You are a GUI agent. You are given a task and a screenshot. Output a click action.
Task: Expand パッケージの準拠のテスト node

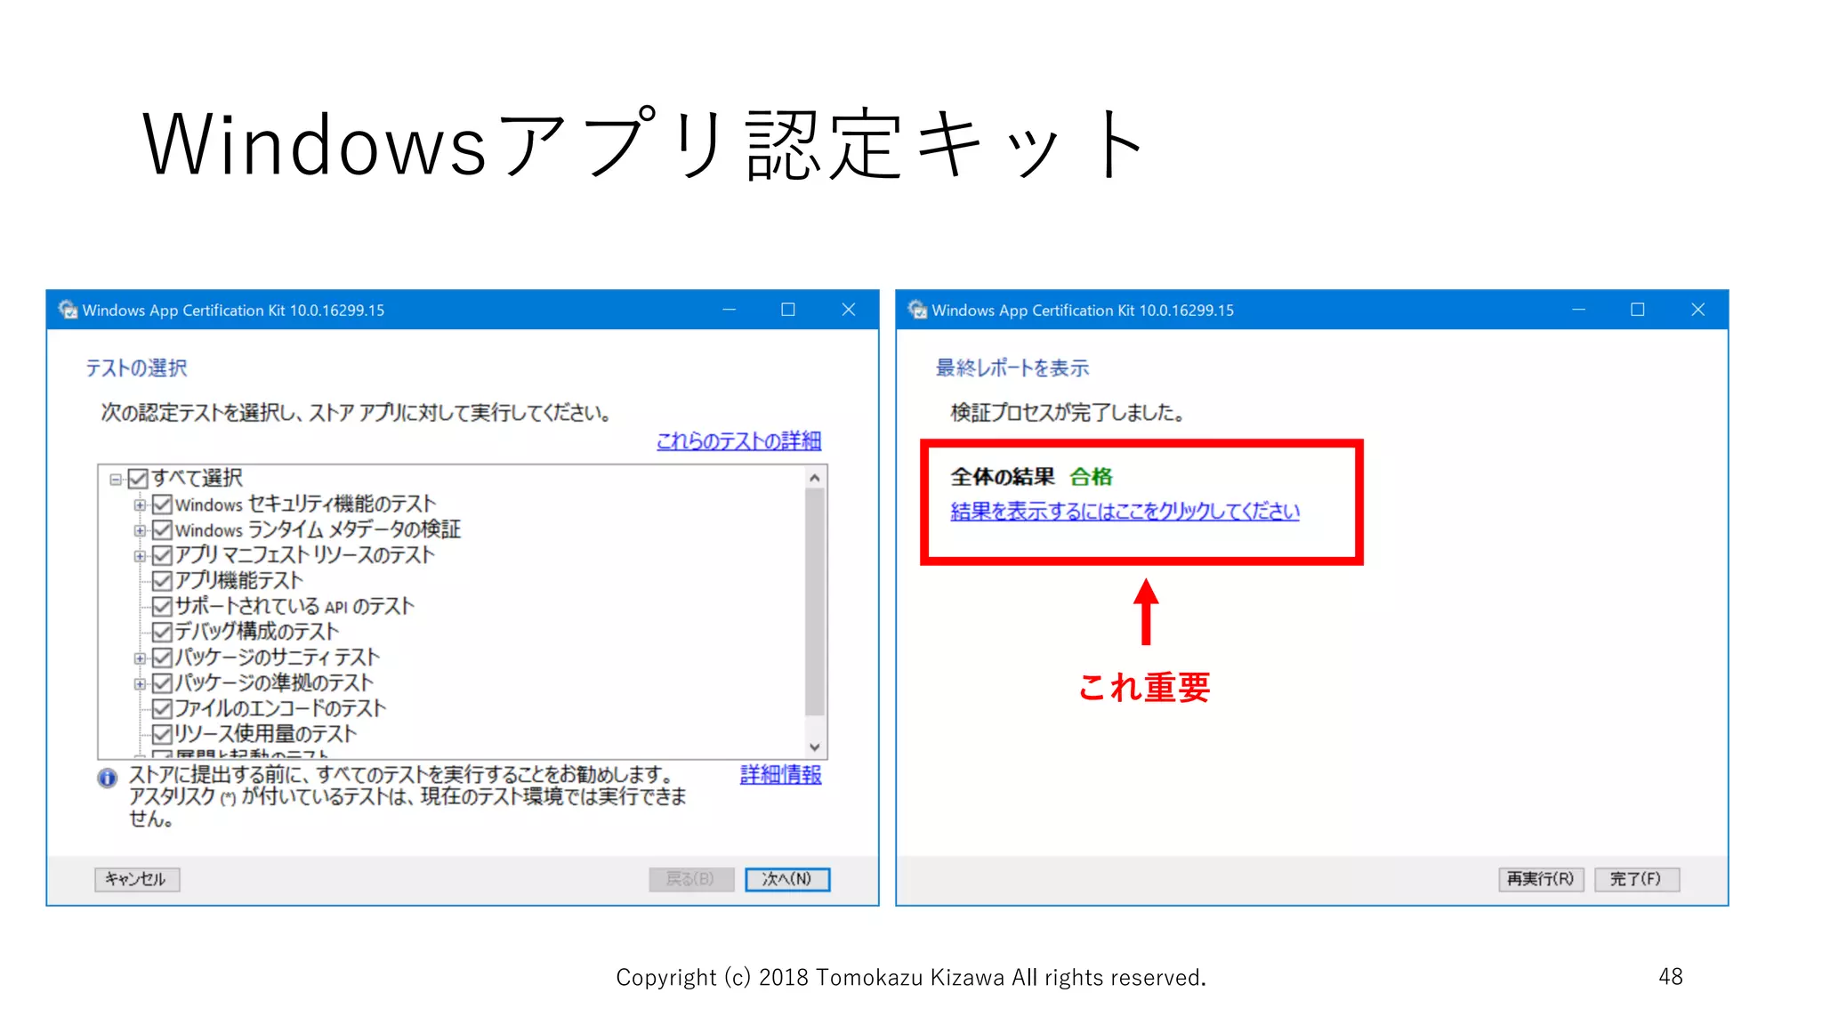pos(140,684)
